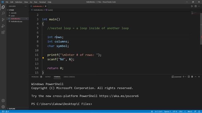Change line ending via CRLF status item
Screen dimensions: 202x113
pos(181,111)
